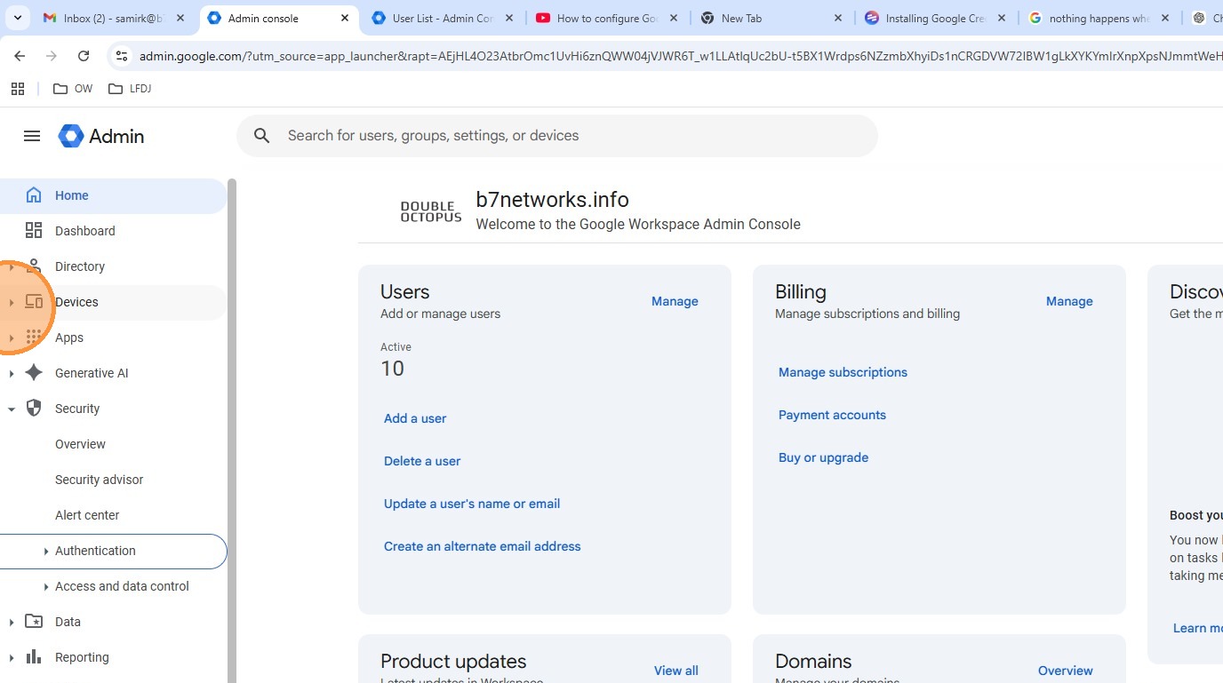Screen dimensions: 1223x683
Task: Click Update a user's name or email
Action: (472, 504)
